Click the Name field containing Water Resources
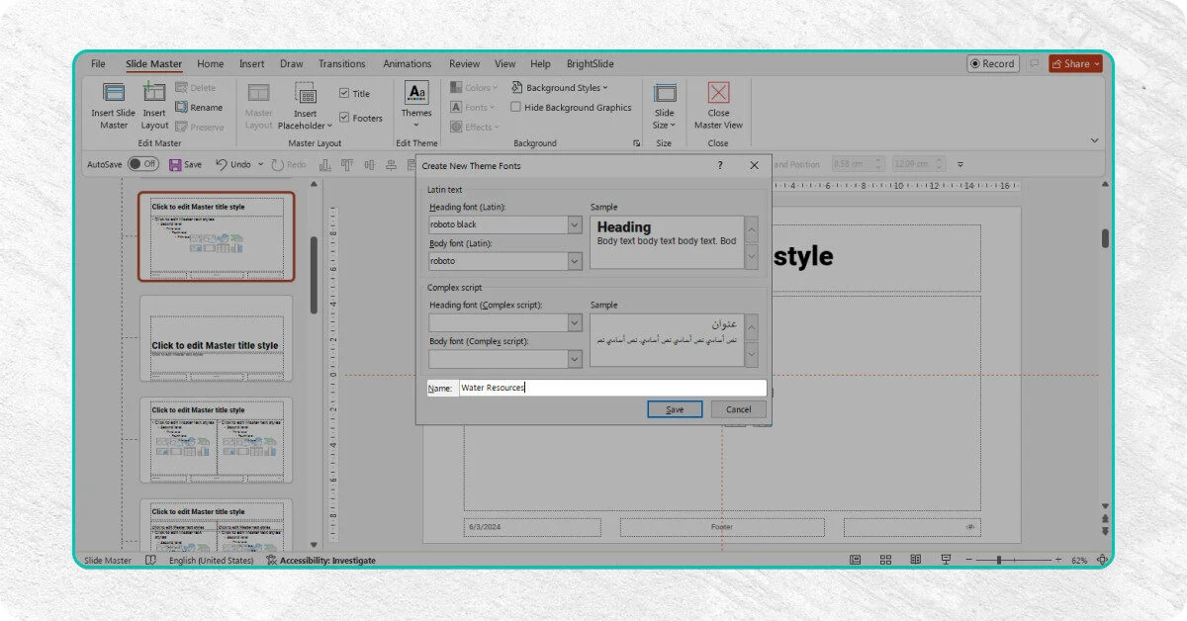Viewport: 1187px width, 621px height. coord(611,389)
